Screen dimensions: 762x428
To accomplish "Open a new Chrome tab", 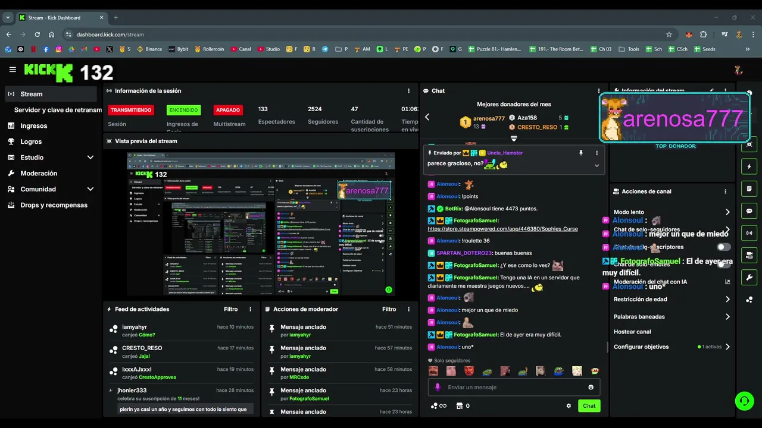I will point(115,18).
